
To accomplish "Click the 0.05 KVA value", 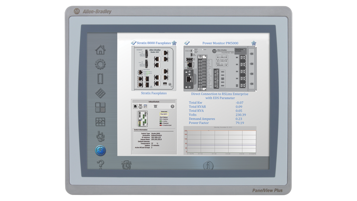I will (x=239, y=111).
